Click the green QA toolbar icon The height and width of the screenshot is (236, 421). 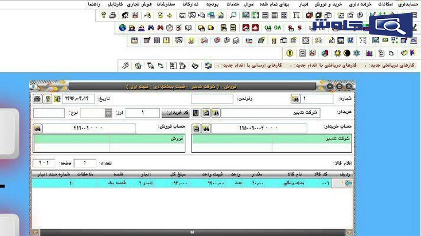(x=268, y=28)
